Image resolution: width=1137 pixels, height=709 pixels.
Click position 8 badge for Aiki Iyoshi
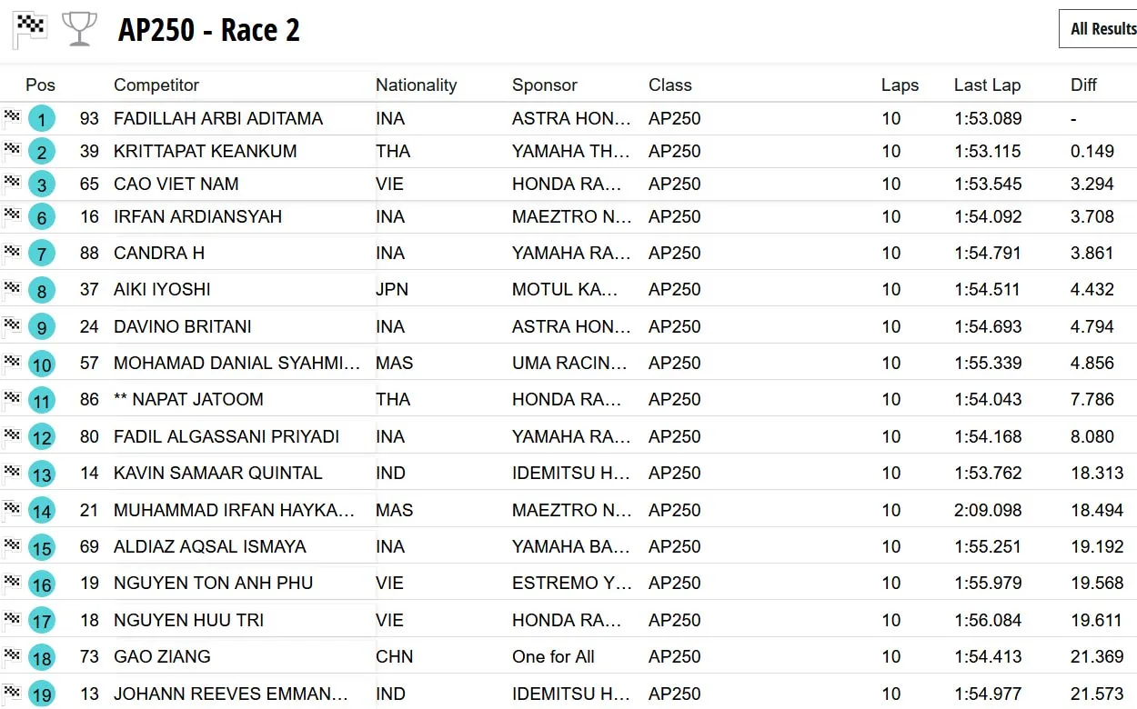point(42,291)
